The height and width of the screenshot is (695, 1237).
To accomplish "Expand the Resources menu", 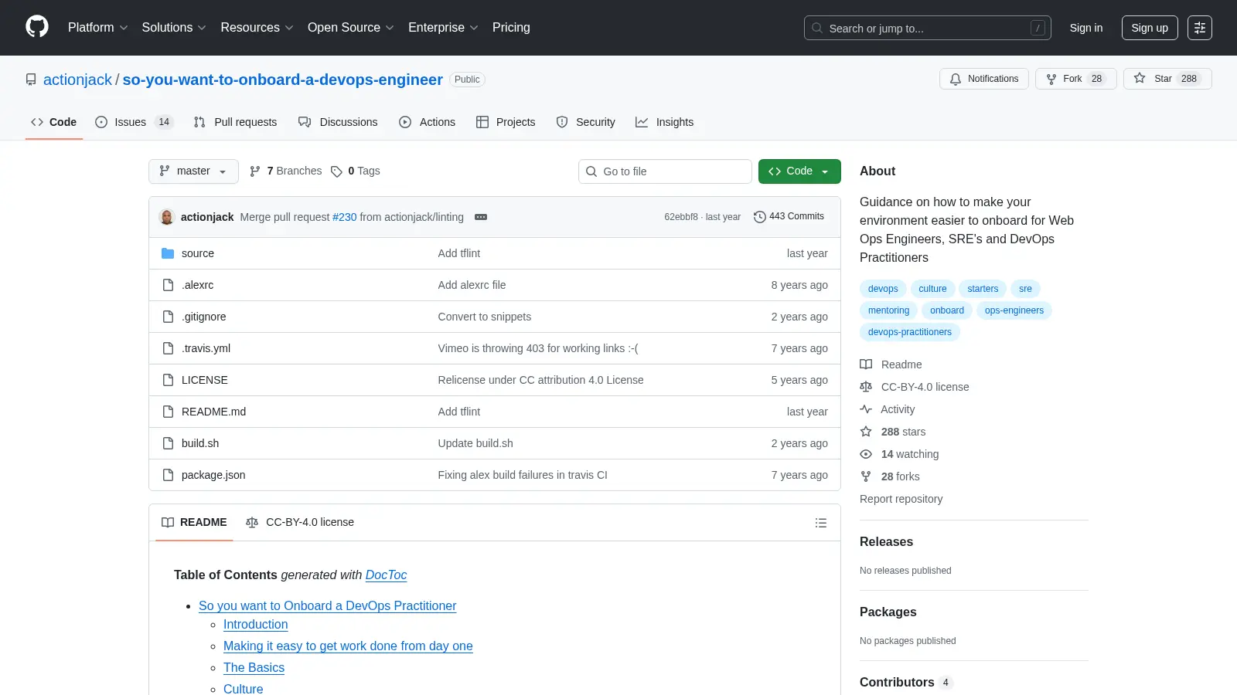I will [x=257, y=28].
